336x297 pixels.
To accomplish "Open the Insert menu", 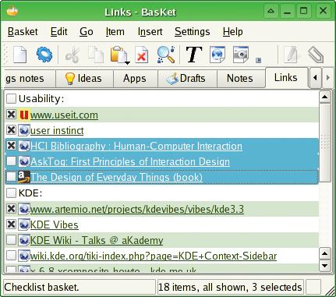I will point(150,32).
